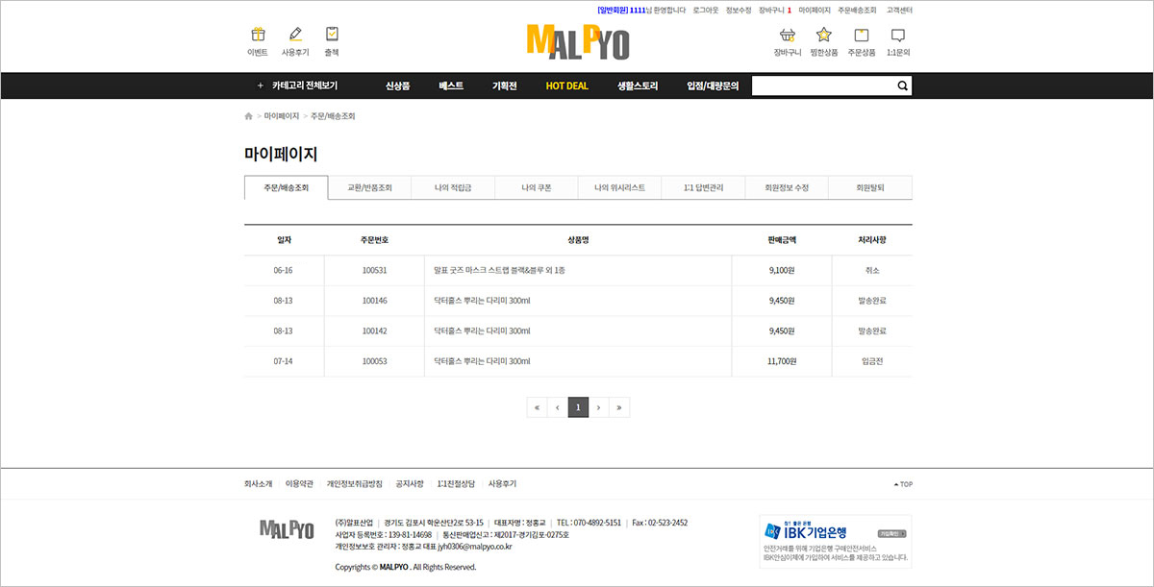Switch to the 1:1 답변관리 tab

click(x=703, y=187)
